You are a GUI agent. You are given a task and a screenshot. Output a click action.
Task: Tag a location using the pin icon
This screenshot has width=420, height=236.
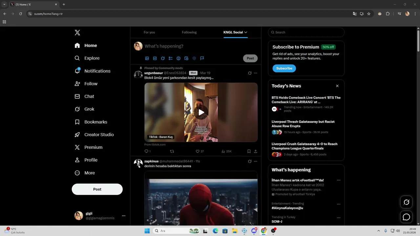[194, 58]
